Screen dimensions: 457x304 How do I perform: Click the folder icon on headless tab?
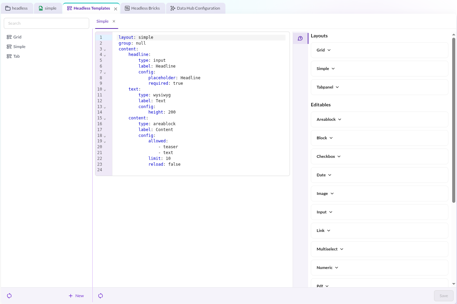pyautogui.click(x=8, y=8)
